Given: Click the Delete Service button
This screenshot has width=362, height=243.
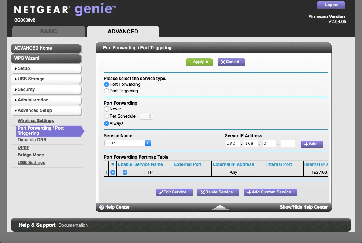Looking at the screenshot, I should [x=218, y=192].
